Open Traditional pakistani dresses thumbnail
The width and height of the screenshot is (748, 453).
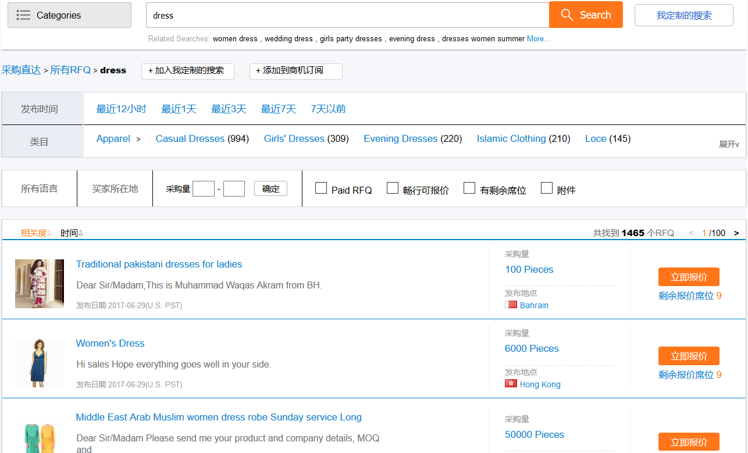pos(40,284)
